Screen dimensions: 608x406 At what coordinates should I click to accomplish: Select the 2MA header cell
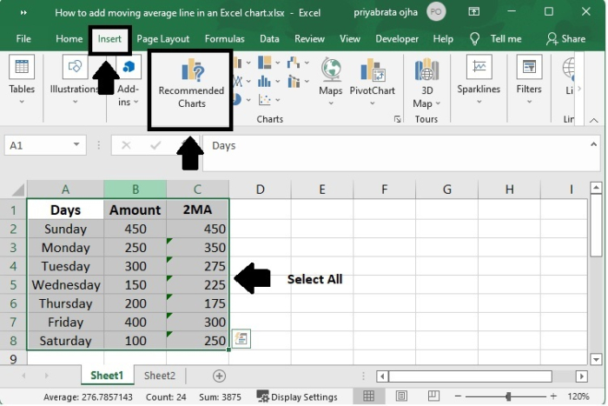197,210
